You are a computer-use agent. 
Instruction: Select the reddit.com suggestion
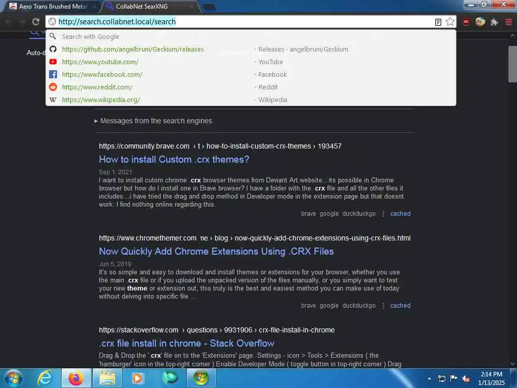(x=250, y=87)
